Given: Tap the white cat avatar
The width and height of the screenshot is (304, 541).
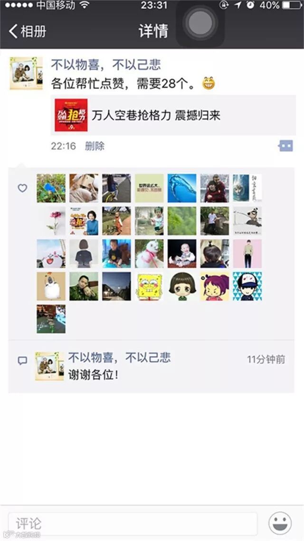Looking at the screenshot, I should pos(149,254).
